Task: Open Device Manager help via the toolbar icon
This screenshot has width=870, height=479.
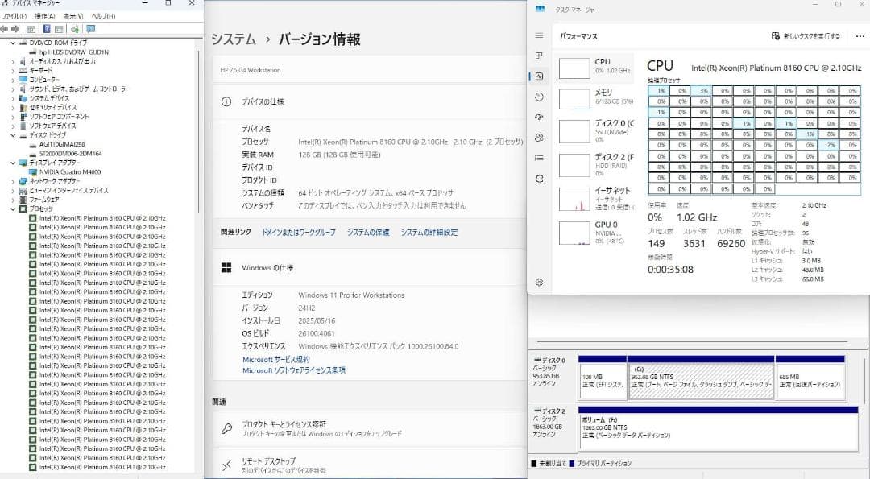Action: pyautogui.click(x=46, y=29)
